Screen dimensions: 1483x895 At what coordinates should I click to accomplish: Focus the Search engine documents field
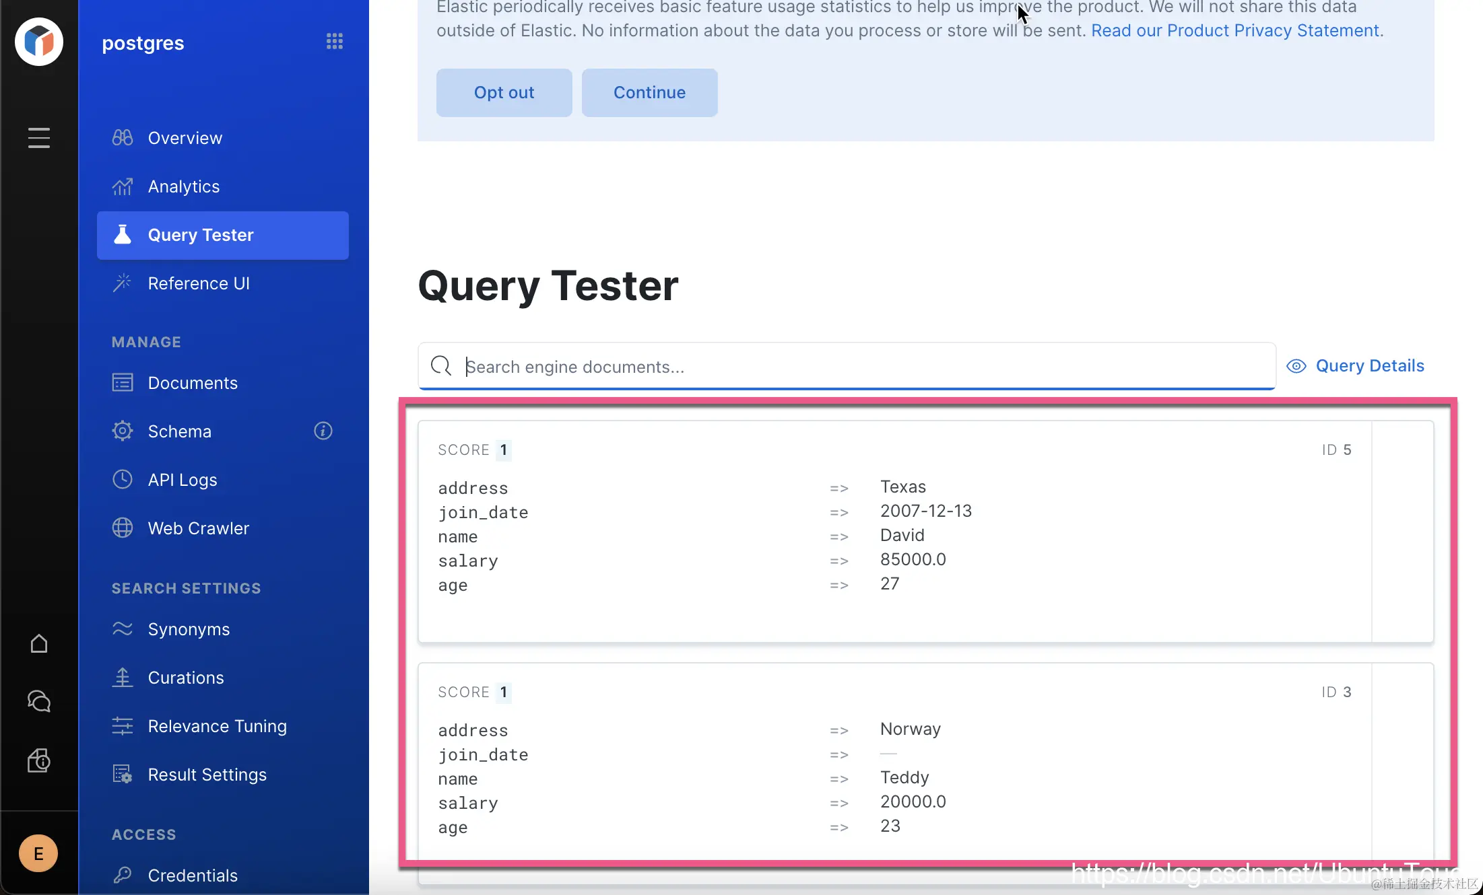[x=862, y=367]
